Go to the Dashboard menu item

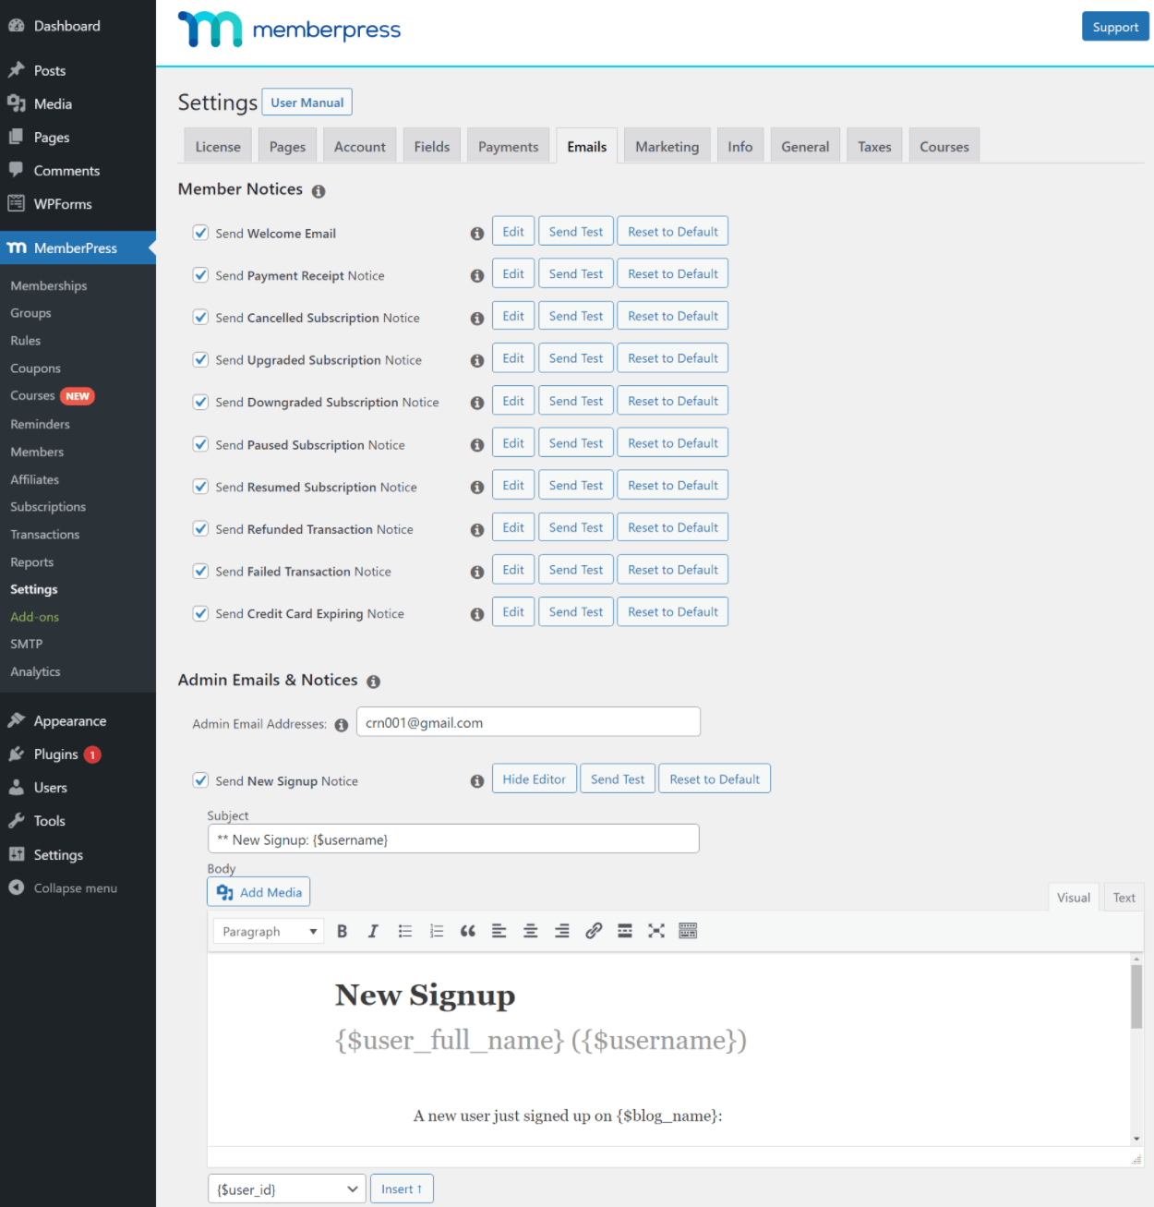coord(67,26)
